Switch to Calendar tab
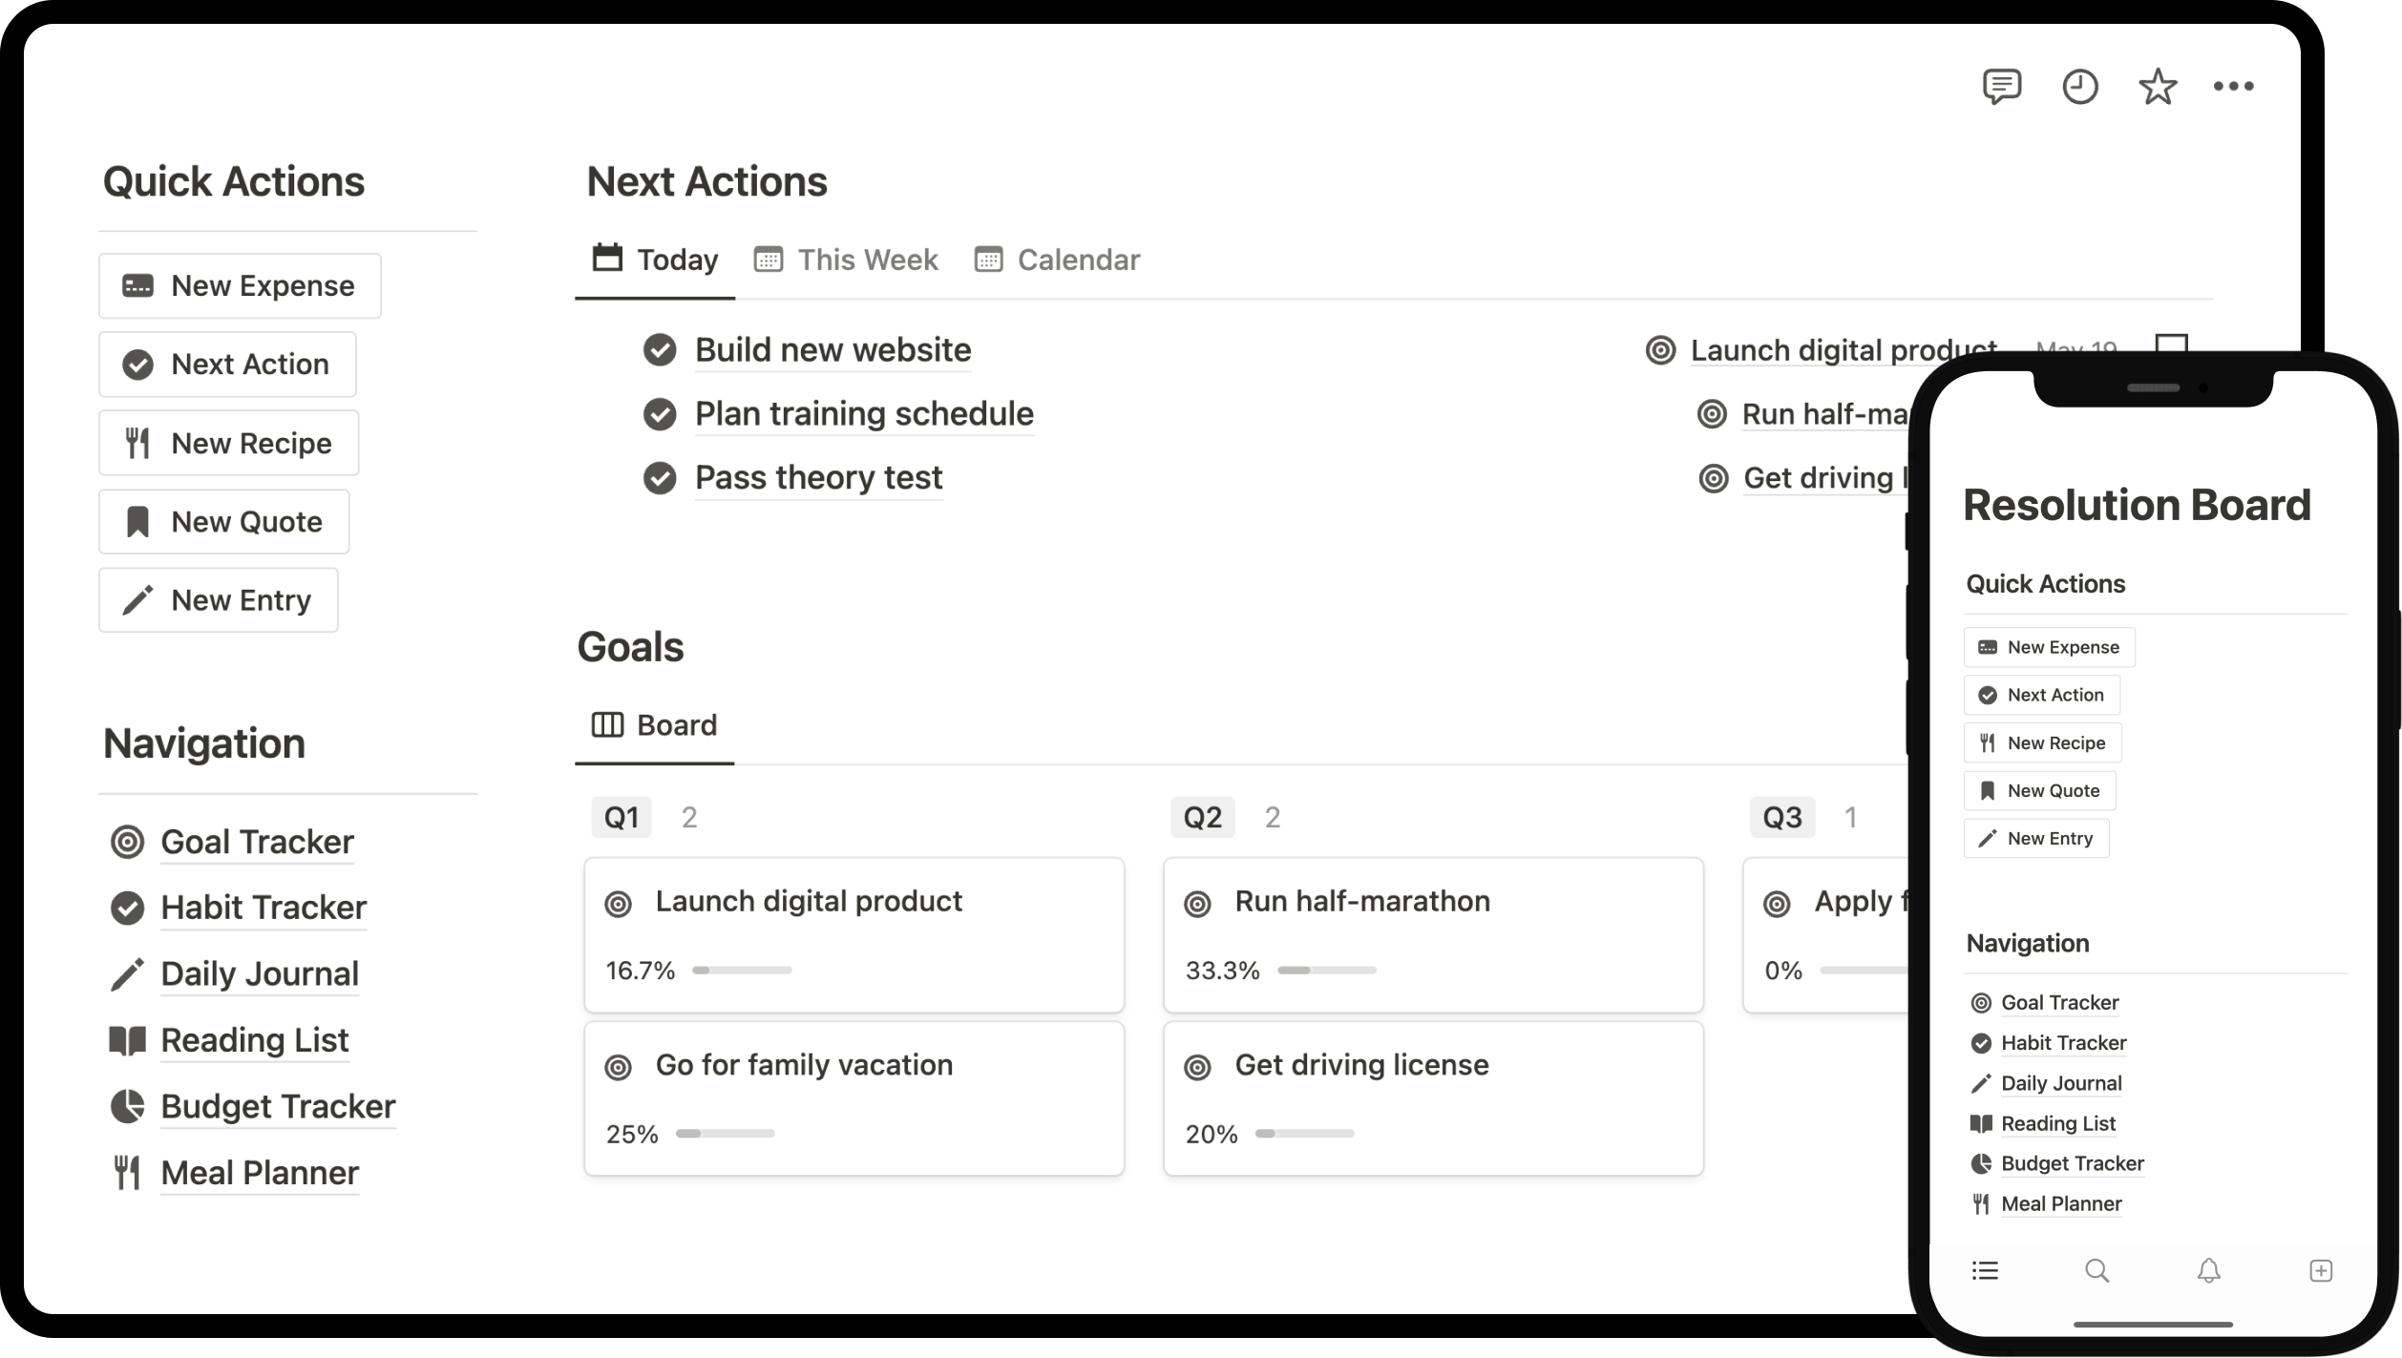The height and width of the screenshot is (1358, 2402). pyautogui.click(x=1057, y=260)
